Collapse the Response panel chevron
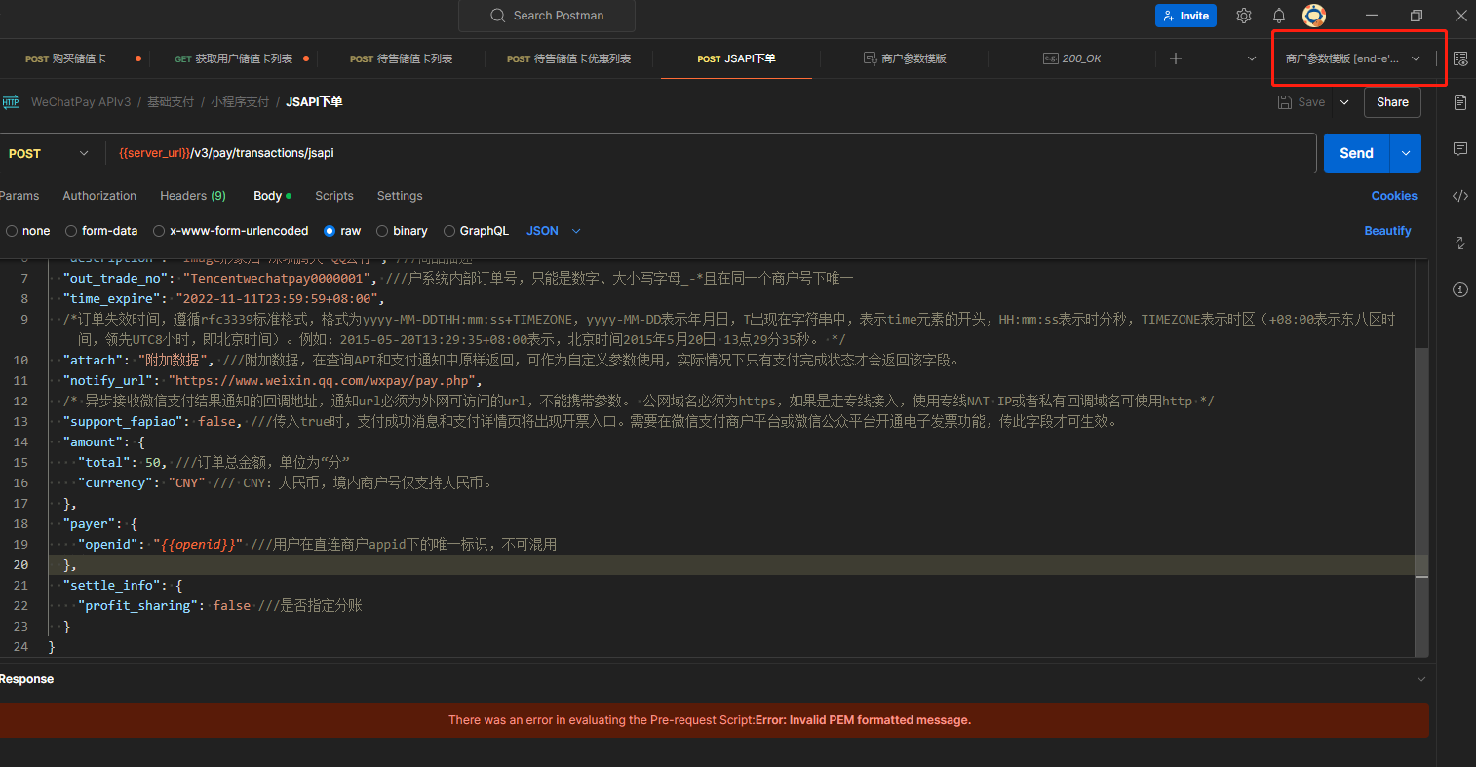 [1421, 679]
